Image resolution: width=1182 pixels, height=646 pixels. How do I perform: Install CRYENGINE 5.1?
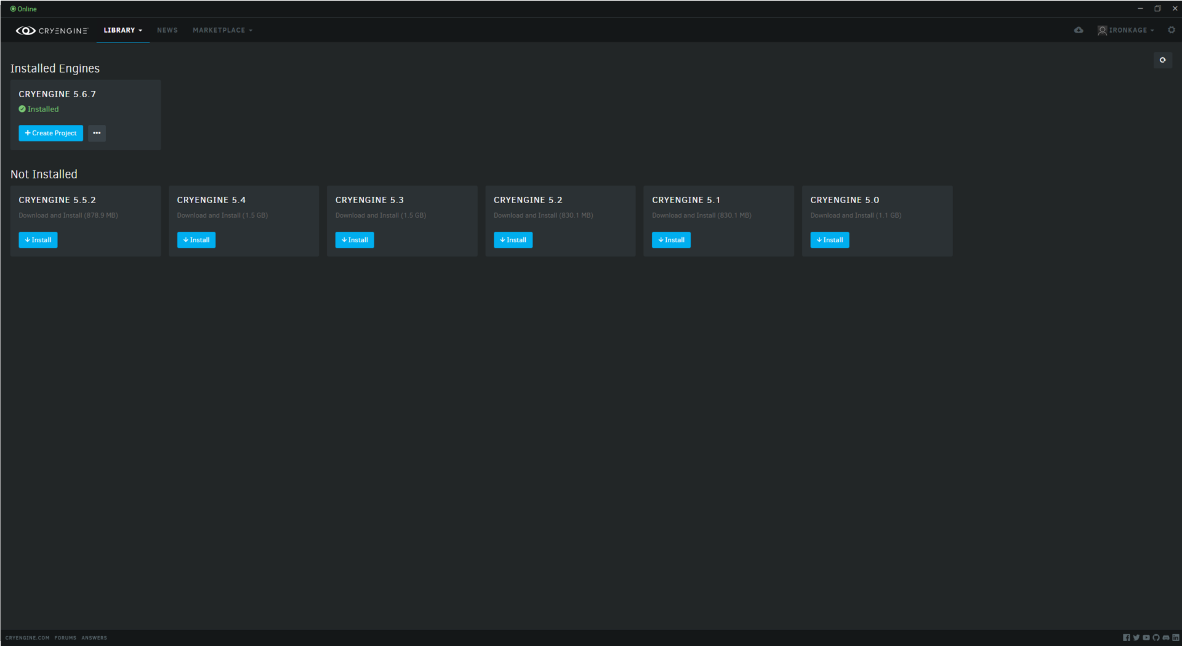(671, 240)
